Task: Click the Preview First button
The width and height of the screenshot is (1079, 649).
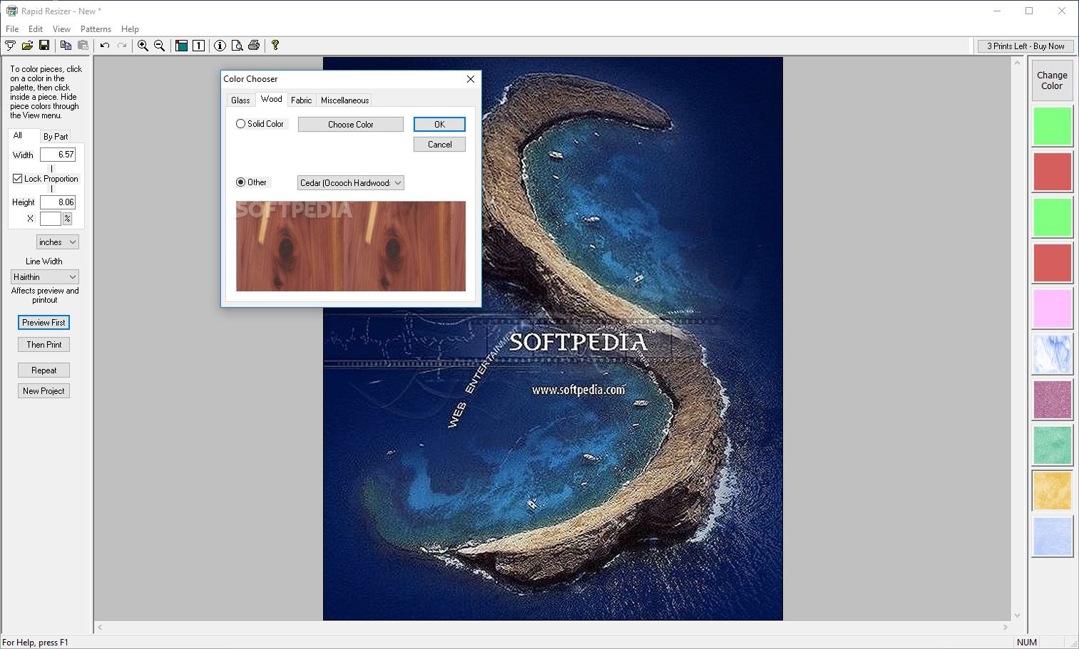Action: pyautogui.click(x=44, y=323)
